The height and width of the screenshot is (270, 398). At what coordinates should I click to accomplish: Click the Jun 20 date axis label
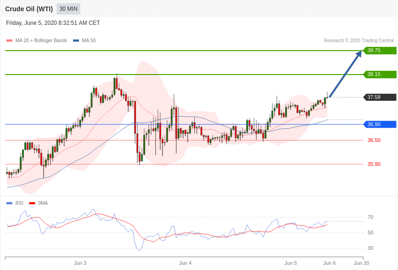[x=361, y=263]
